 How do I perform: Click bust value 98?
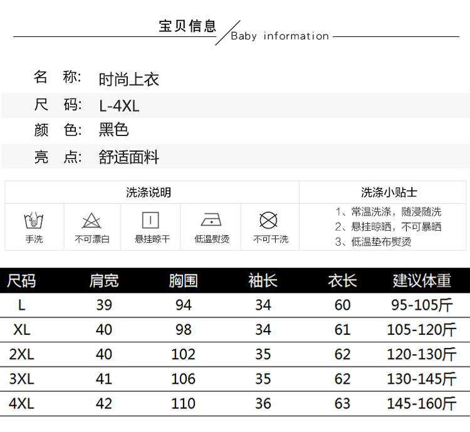184,330
